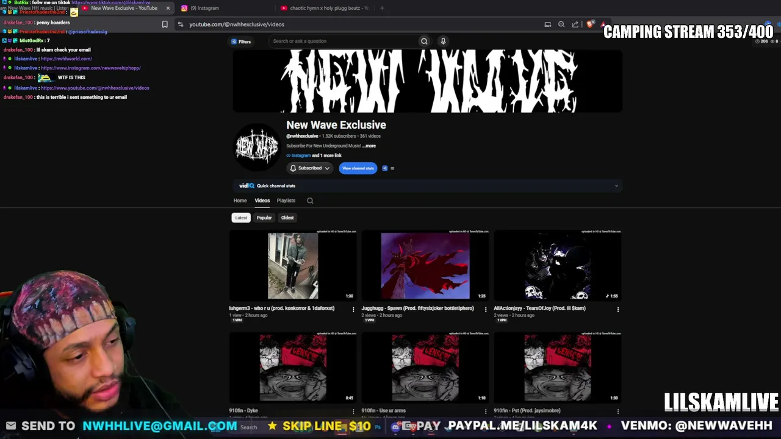Image resolution: width=781 pixels, height=439 pixels.
Task: Open the instagram.com/newwavehiphopp link in chat
Action: click(x=91, y=68)
